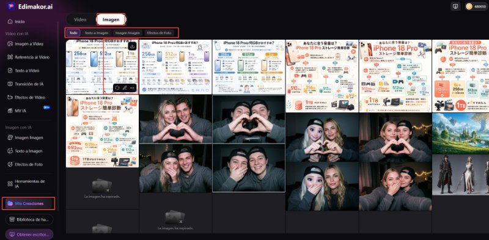Switch to the Video tab

click(80, 20)
